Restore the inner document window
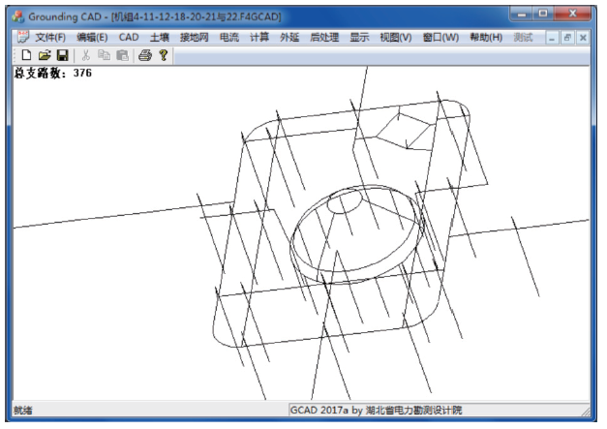This screenshot has width=607, height=429. (568, 37)
